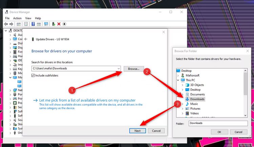Click OK in Browse For Folder dialog

click(x=219, y=132)
